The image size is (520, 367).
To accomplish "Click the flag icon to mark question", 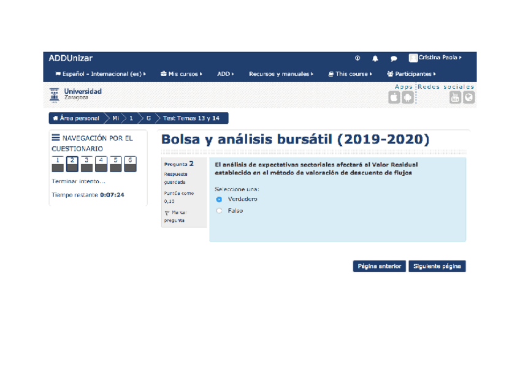I will [x=167, y=213].
